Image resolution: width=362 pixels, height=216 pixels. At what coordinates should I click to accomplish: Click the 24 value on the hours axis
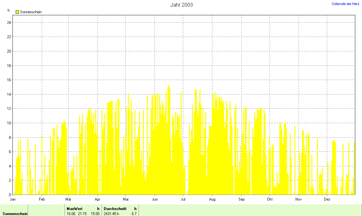coord(9,23)
